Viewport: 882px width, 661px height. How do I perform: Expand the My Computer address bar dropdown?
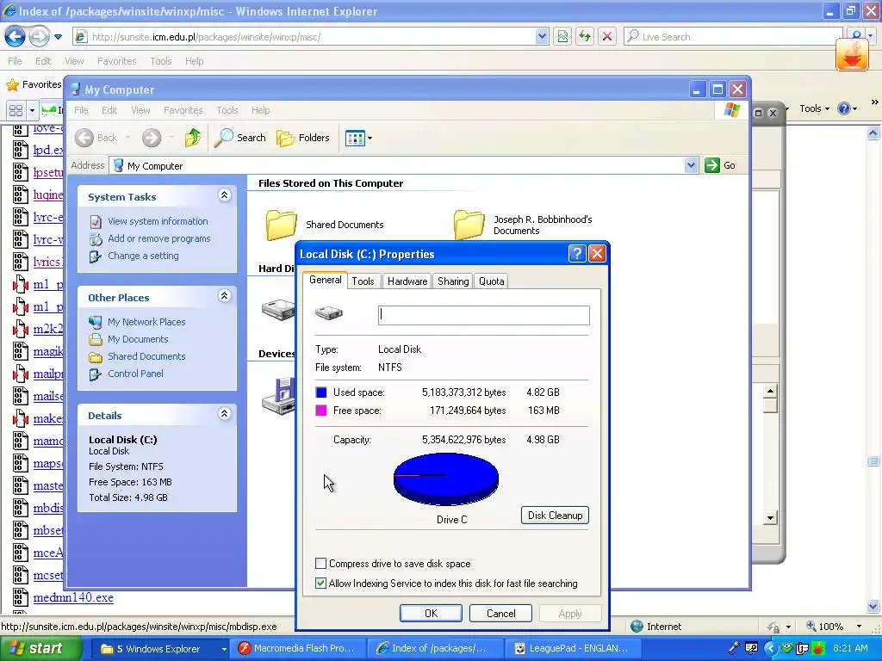tap(691, 165)
